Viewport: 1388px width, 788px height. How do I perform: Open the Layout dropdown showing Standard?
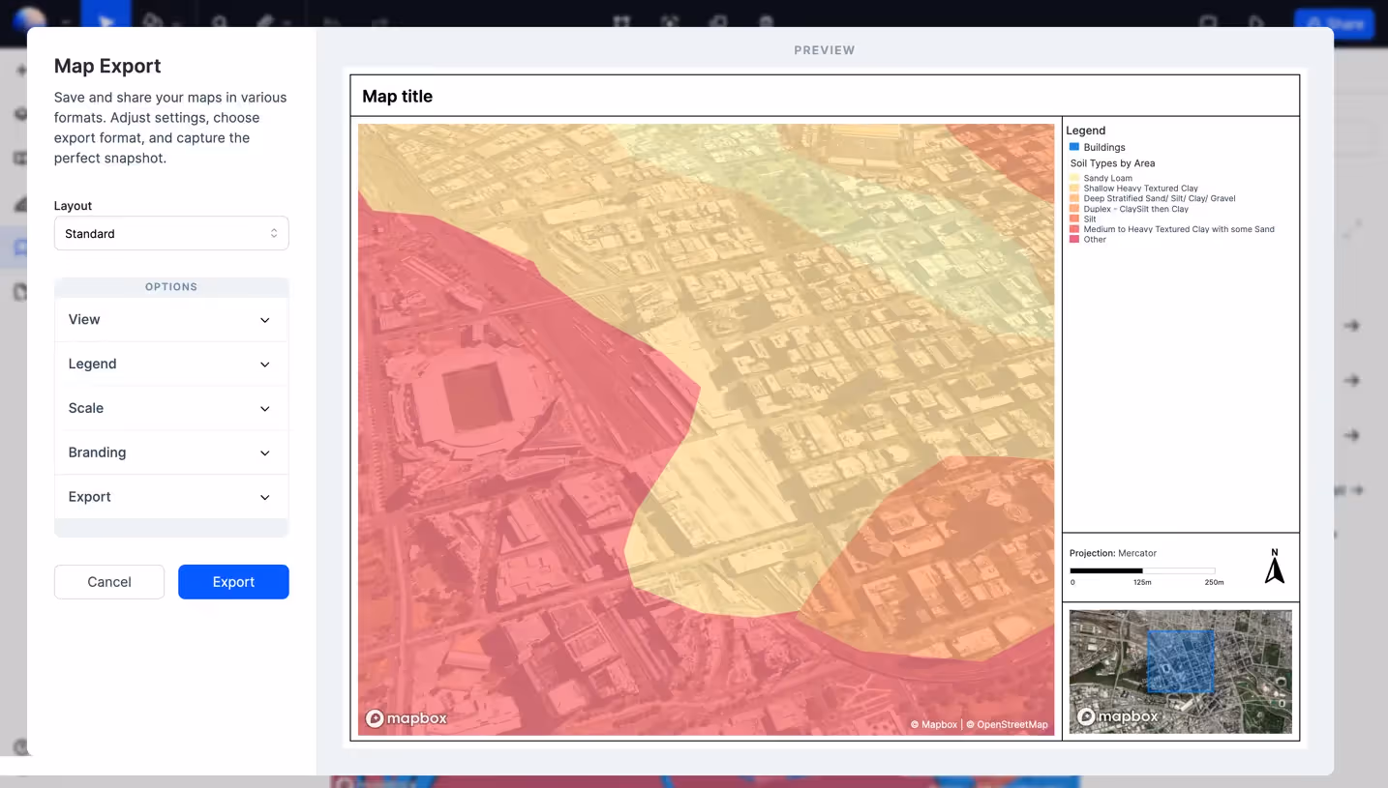(x=171, y=233)
